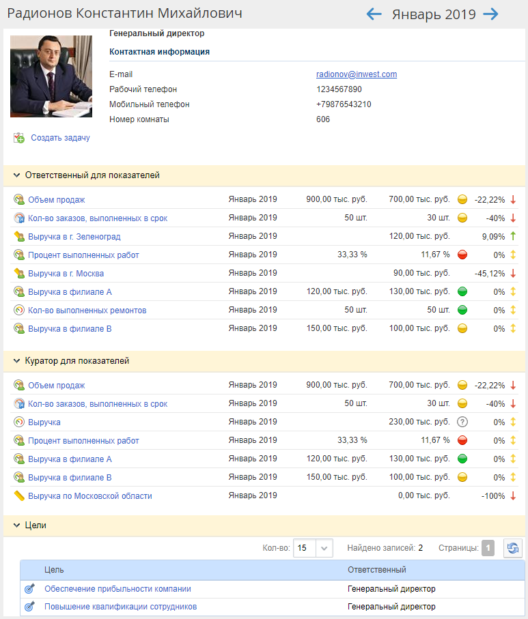Click the refresh icon in Цели table
The width and height of the screenshot is (528, 619).
(x=512, y=548)
